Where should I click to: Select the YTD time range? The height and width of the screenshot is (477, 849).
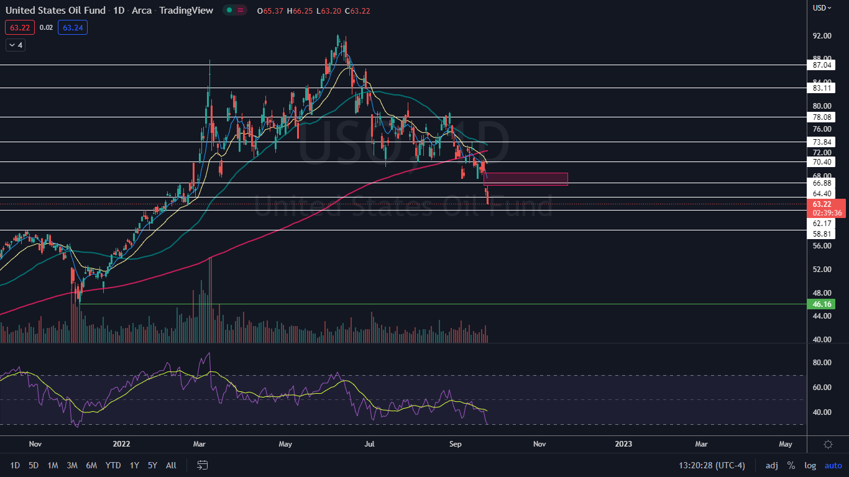click(113, 465)
